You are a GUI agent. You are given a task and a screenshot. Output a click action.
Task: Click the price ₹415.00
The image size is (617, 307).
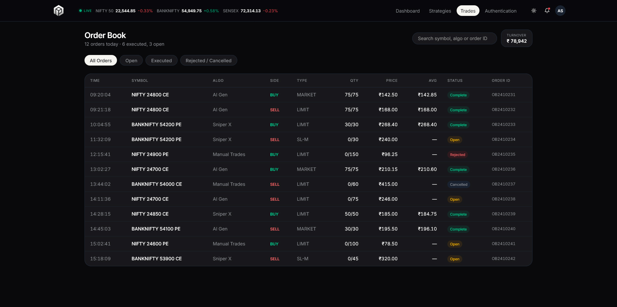point(388,184)
